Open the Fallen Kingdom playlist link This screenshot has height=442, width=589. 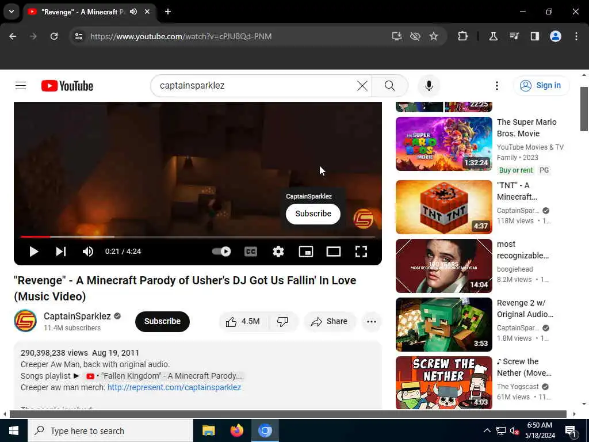164,376
